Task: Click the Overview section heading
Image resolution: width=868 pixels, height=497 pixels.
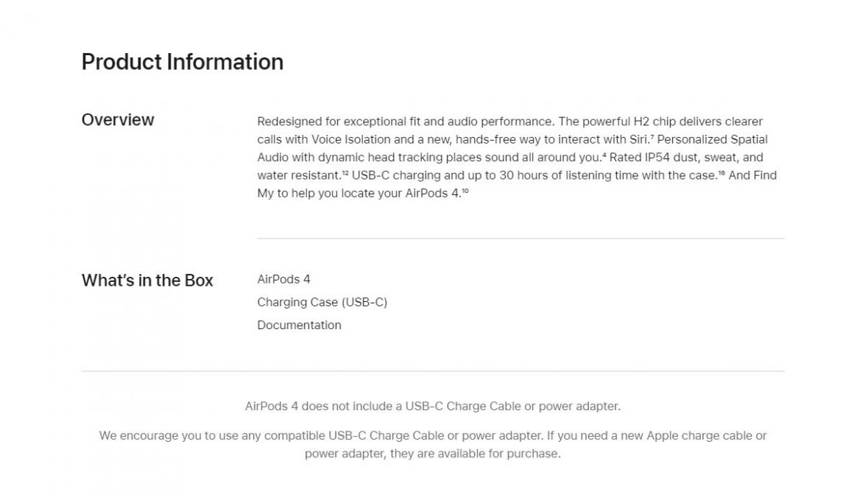Action: click(x=118, y=119)
